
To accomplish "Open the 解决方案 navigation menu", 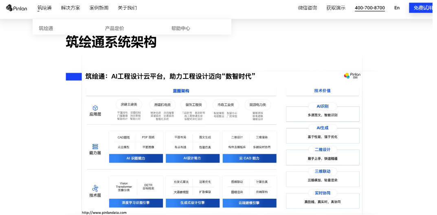I will tap(70, 8).
